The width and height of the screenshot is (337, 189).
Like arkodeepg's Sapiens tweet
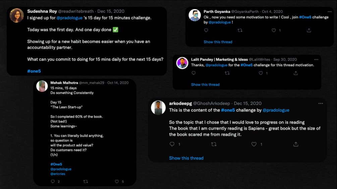(254, 144)
